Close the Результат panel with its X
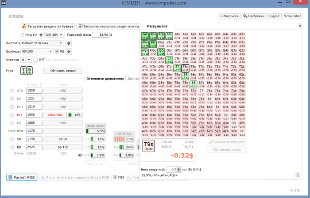The height and width of the screenshot is (198, 310). 300,26
